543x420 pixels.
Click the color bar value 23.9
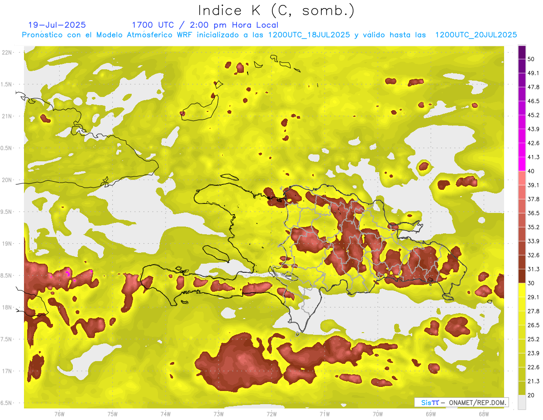point(533,353)
